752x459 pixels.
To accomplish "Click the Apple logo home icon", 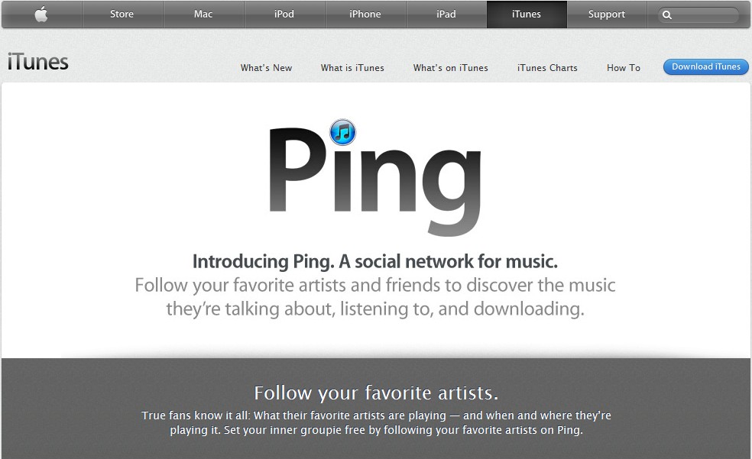I will coord(41,15).
